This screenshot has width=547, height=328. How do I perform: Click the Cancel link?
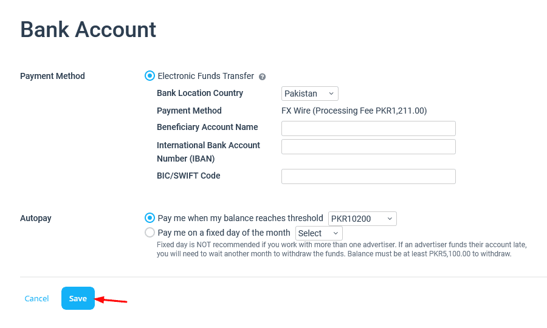36,298
